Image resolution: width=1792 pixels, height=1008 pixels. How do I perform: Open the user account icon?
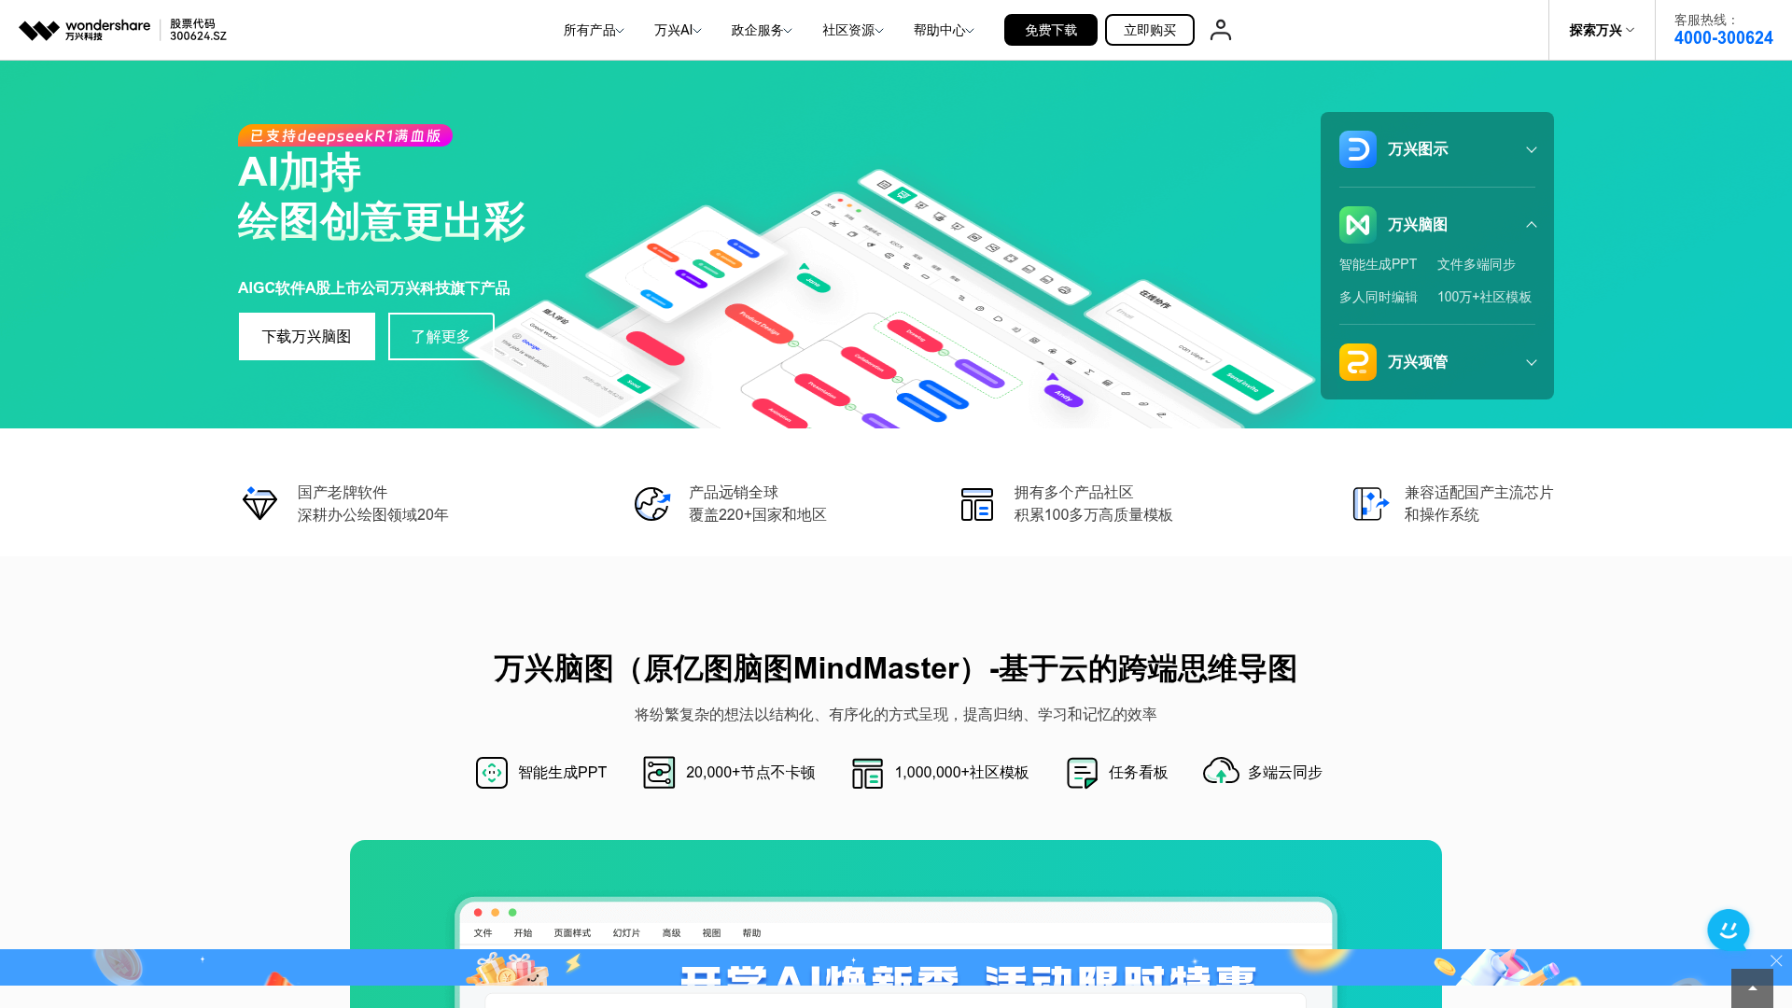(x=1220, y=30)
